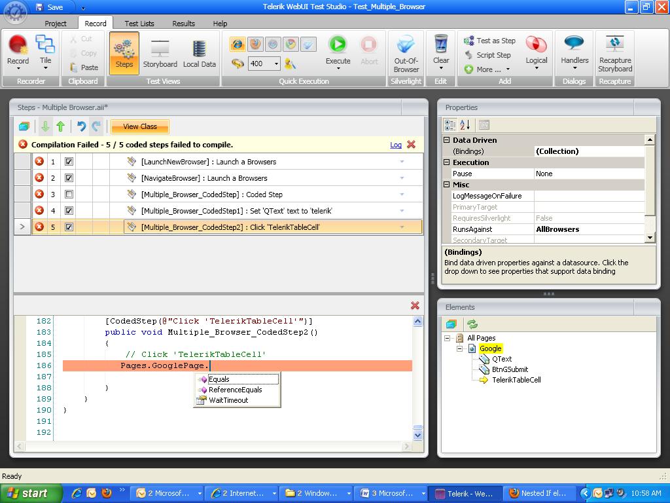This screenshot has height=503, width=670.
Task: Enable the Multiple_Browser_CodedStep checkbox
Action: pos(69,195)
